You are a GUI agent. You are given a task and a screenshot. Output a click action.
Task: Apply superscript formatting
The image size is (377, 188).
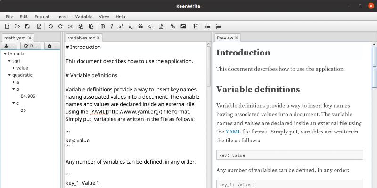121,26
